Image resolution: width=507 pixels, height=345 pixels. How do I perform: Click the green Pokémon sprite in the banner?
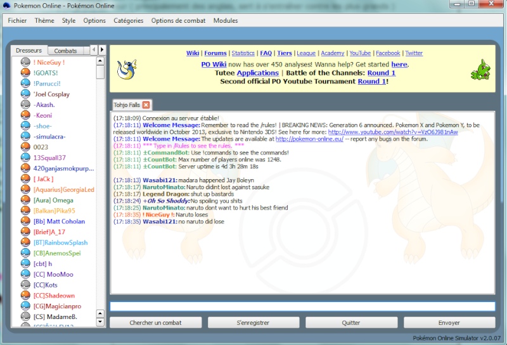coord(480,70)
